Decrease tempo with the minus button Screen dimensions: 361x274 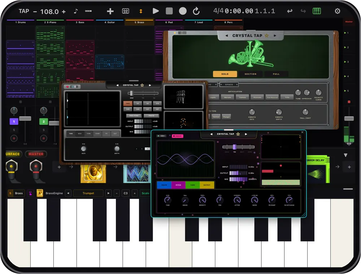(35, 12)
